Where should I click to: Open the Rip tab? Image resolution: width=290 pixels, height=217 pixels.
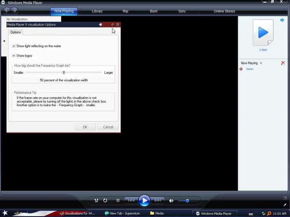125,11
